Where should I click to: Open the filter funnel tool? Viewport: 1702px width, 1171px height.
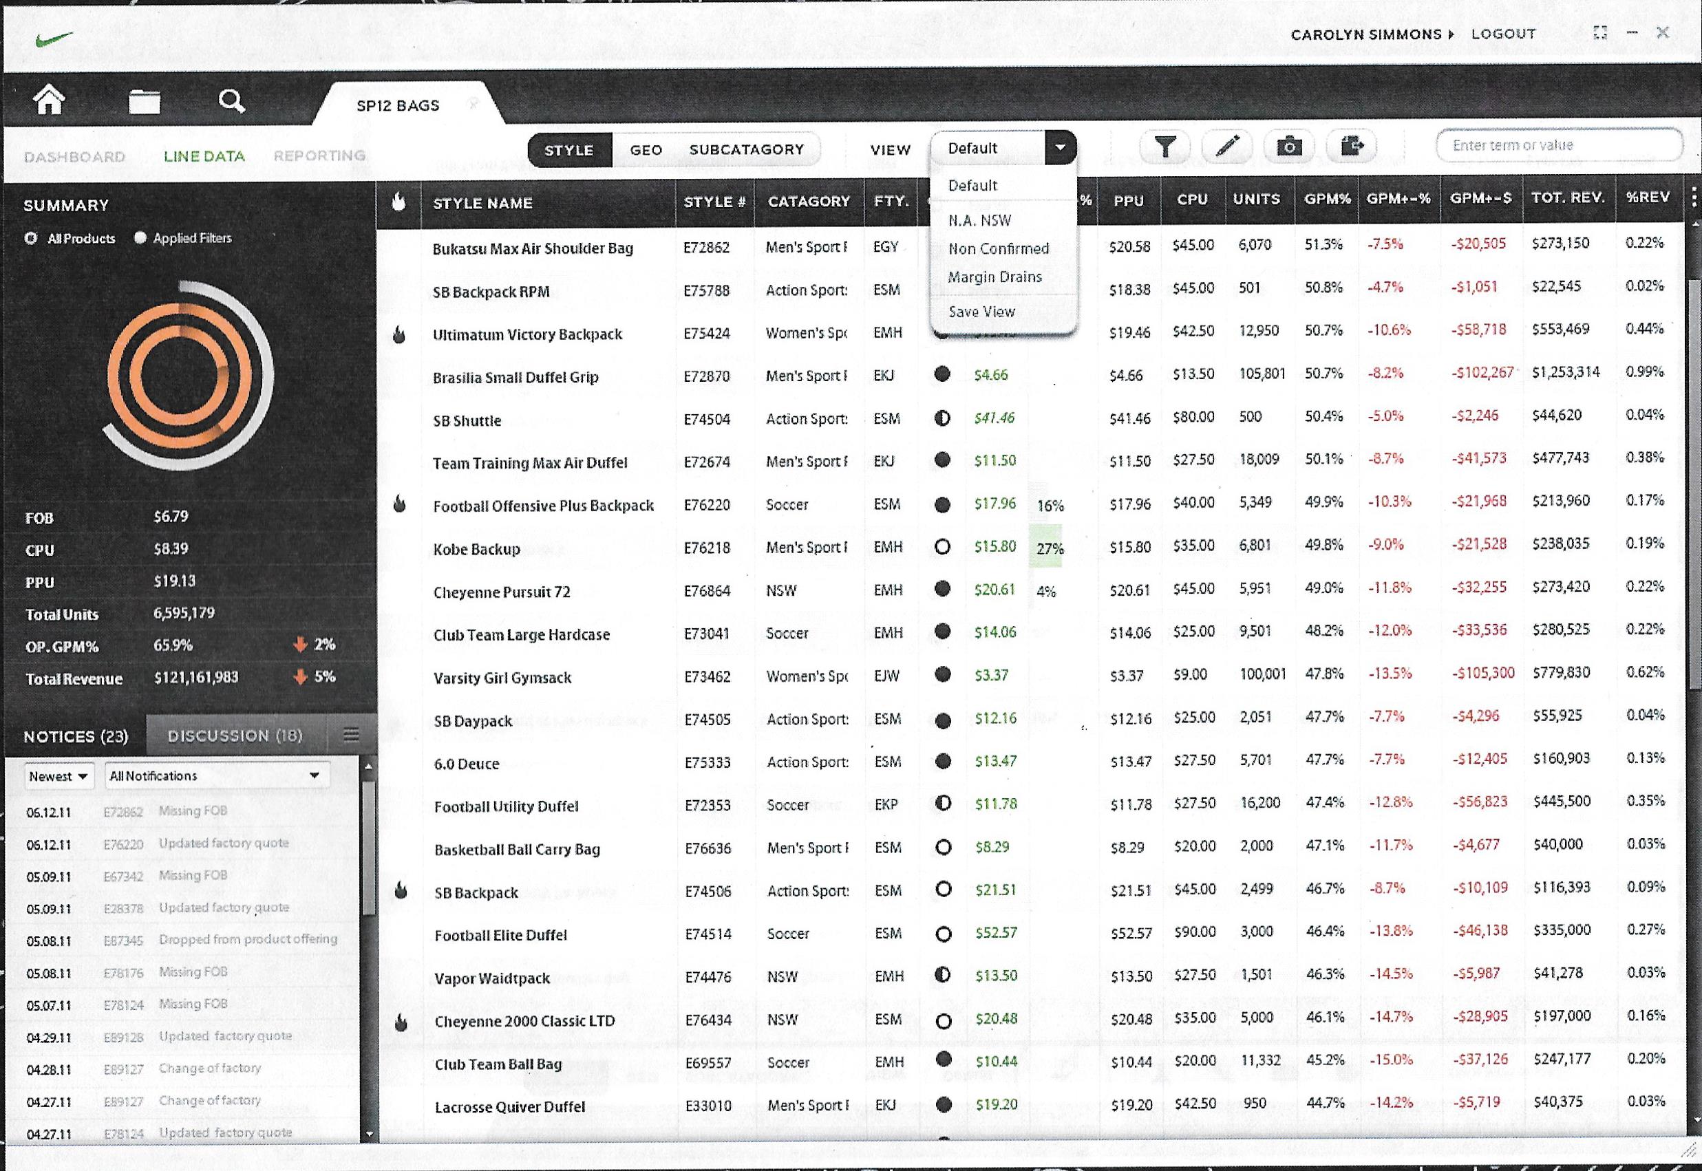tap(1164, 147)
